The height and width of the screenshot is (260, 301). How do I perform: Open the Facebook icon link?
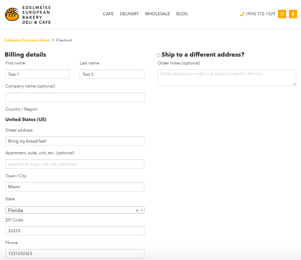click(x=293, y=14)
